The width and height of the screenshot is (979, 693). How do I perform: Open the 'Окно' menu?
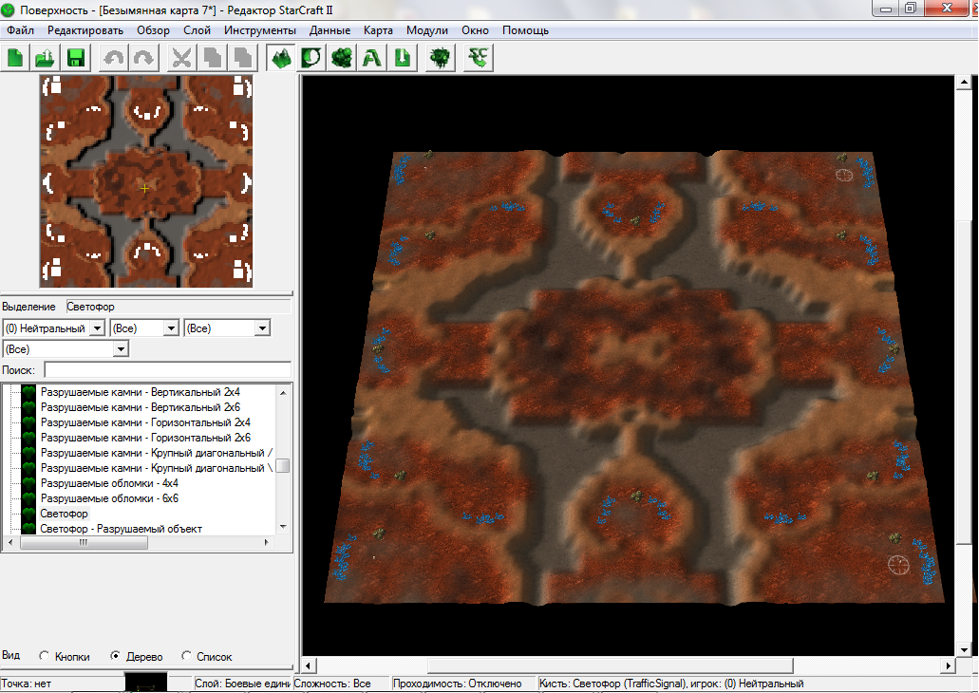click(x=475, y=30)
